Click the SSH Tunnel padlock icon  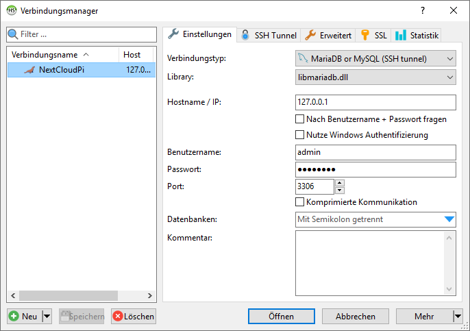point(245,35)
